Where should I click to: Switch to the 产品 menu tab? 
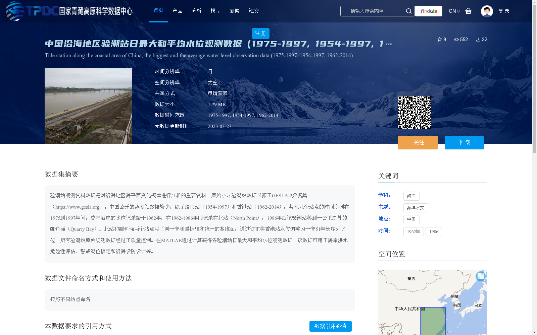[178, 11]
